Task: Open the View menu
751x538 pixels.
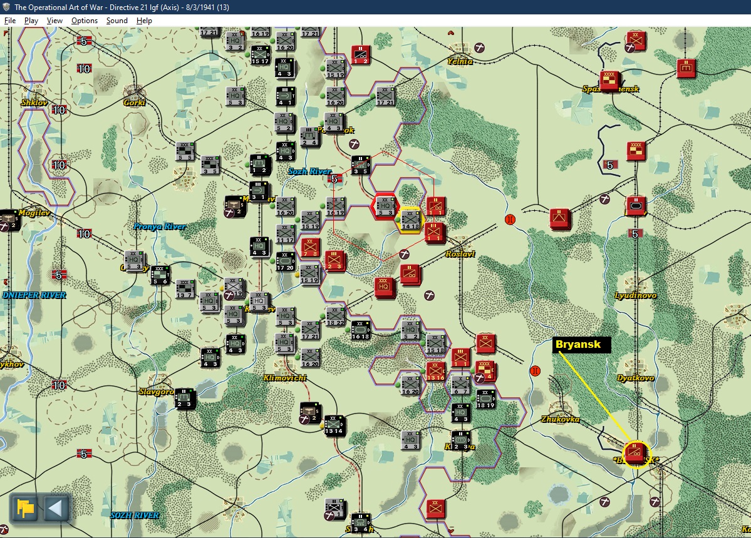Action: pyautogui.click(x=54, y=21)
